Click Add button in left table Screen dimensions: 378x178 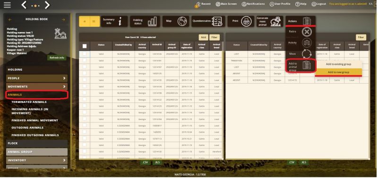click(x=204, y=37)
